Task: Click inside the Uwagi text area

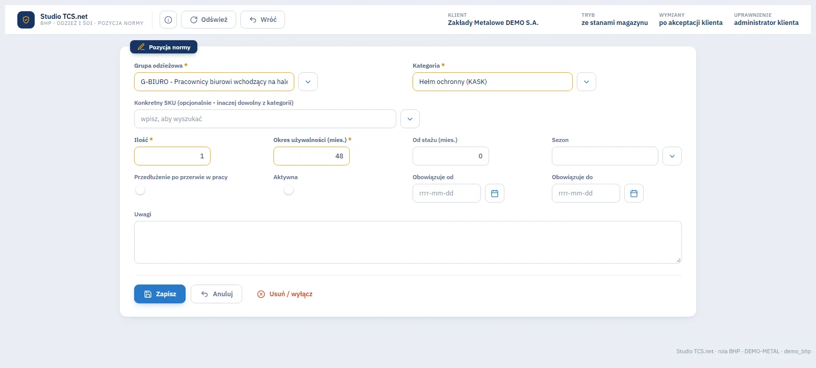Action: tap(408, 242)
